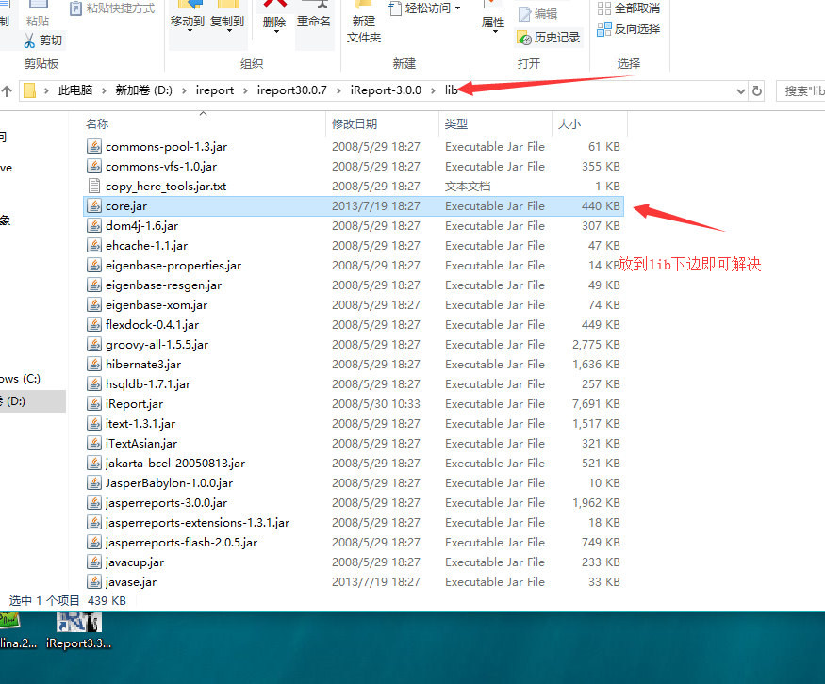Viewport: 825px width, 684px height.
Task: Open the Delete (删除) dropdown arrow
Action: pyautogui.click(x=275, y=31)
